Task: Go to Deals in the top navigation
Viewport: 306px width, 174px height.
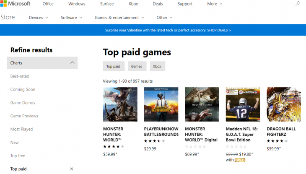Action: tap(158, 4)
